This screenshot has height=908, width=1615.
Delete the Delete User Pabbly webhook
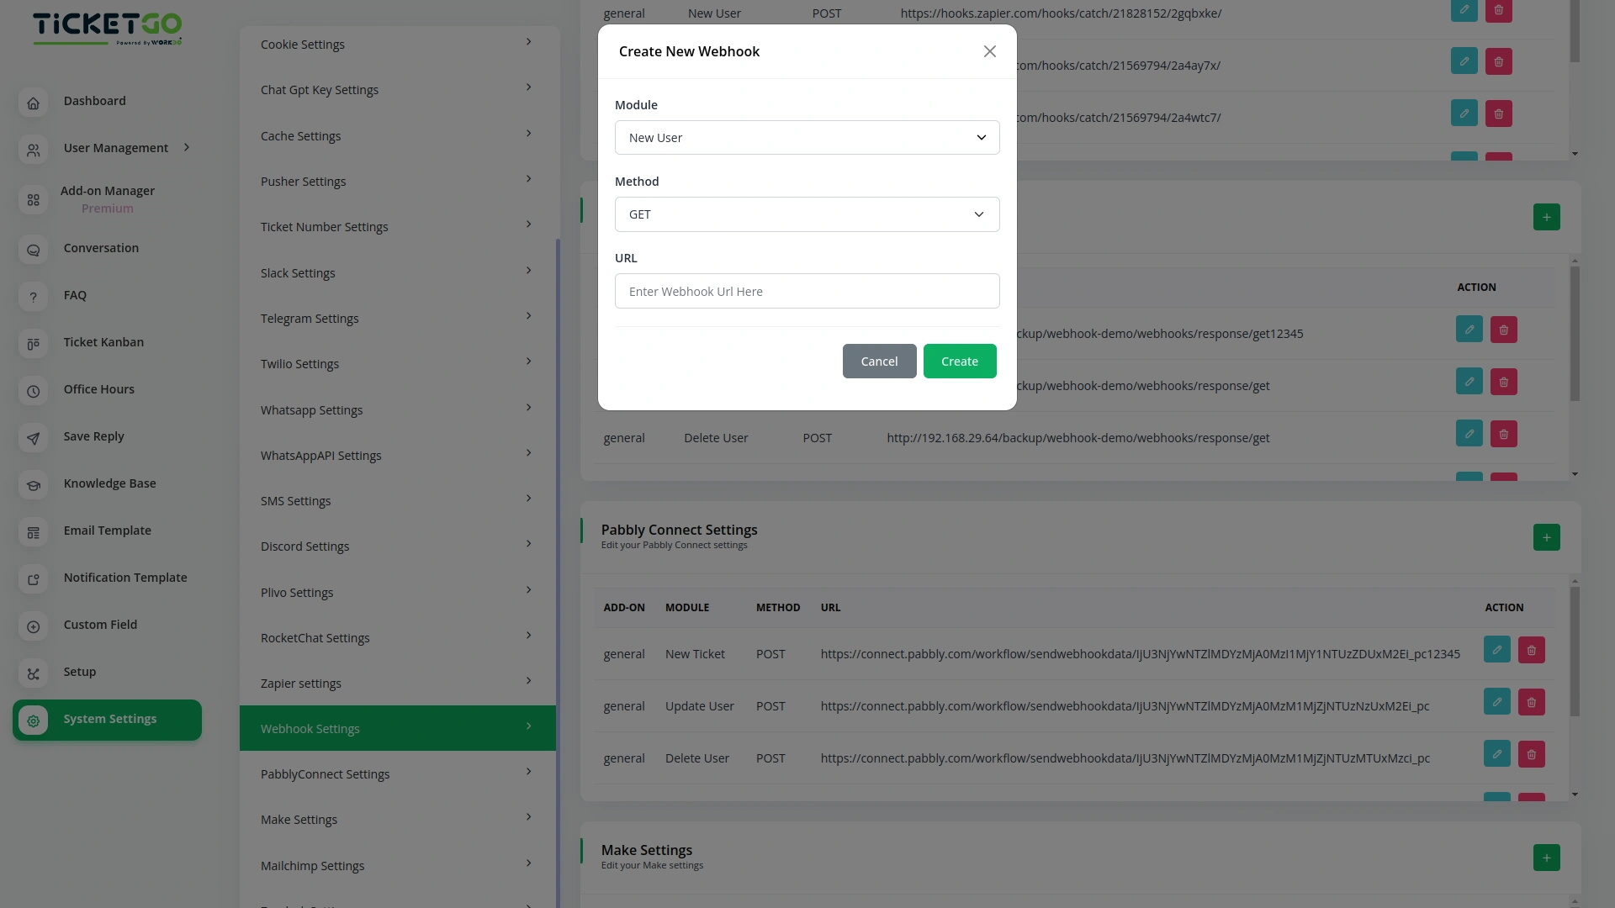click(x=1531, y=754)
